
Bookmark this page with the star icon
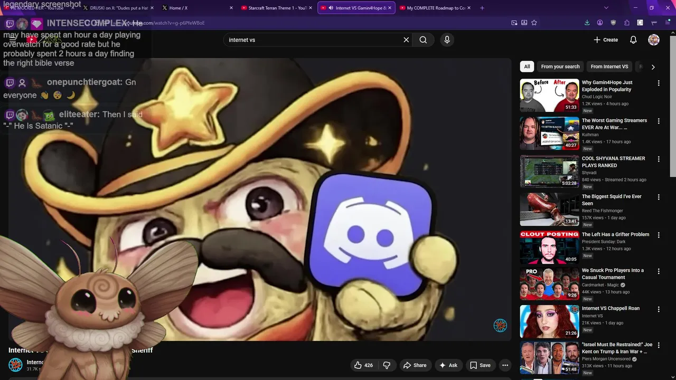click(x=534, y=23)
